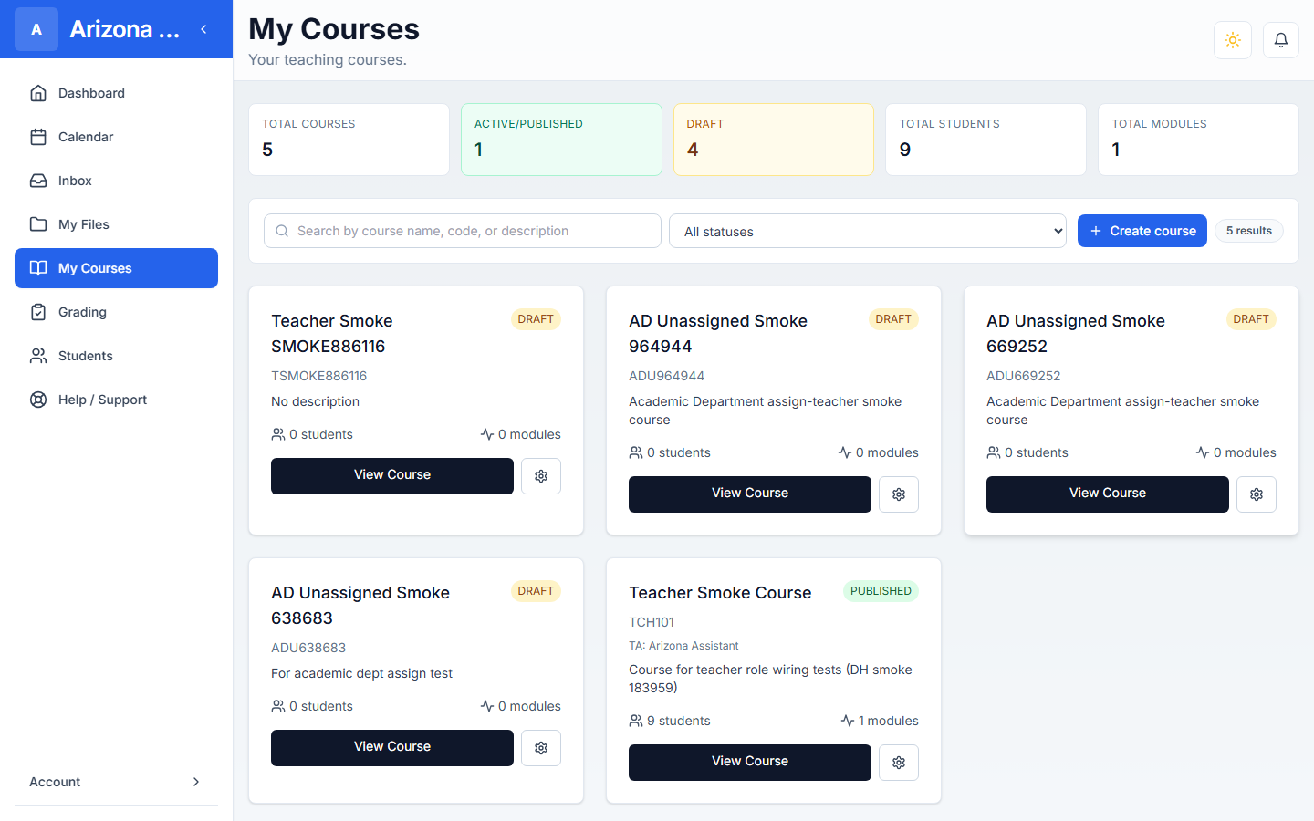Open the All statuses dropdown

[x=867, y=231]
